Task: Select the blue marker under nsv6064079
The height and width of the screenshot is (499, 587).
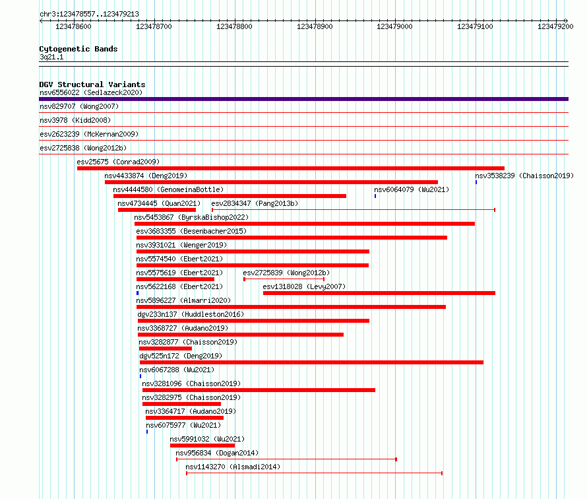Action: (375, 196)
